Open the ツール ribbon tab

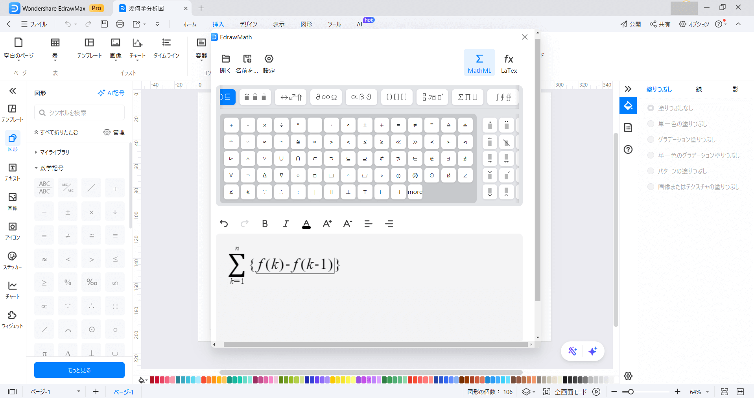point(334,24)
